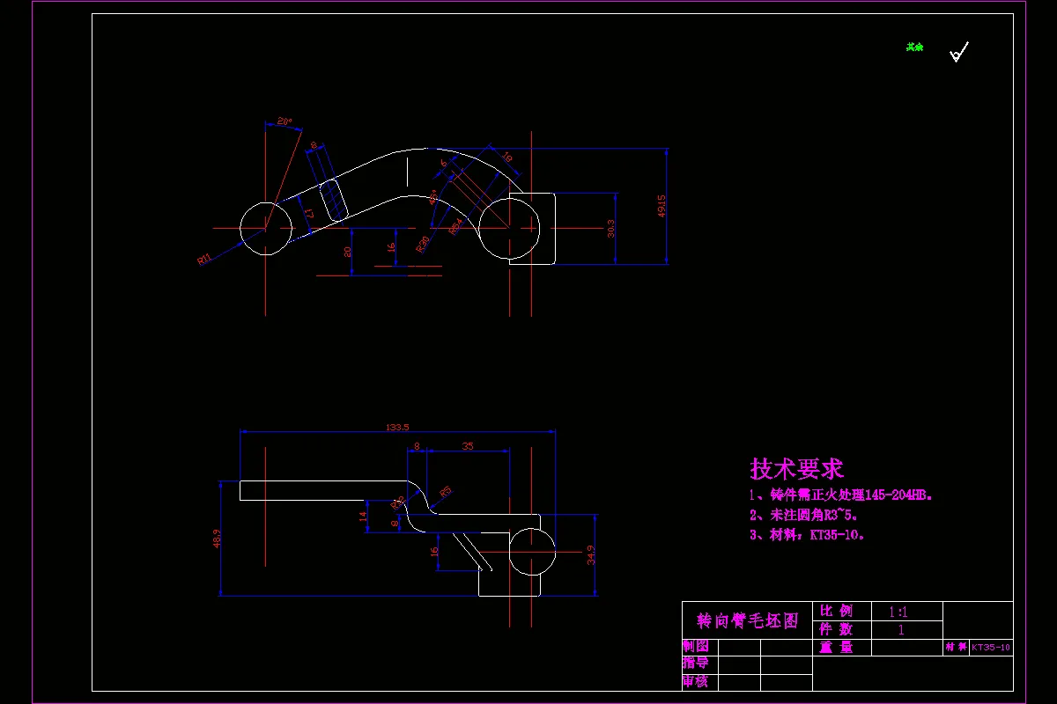Select the 14 vertical dimension
The height and width of the screenshot is (704, 1057).
[362, 517]
